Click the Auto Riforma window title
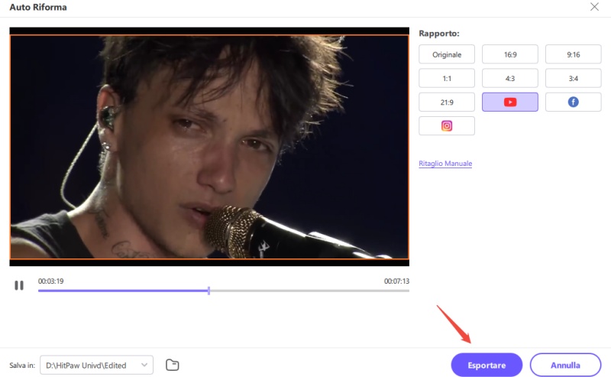The height and width of the screenshot is (377, 611). click(x=37, y=7)
